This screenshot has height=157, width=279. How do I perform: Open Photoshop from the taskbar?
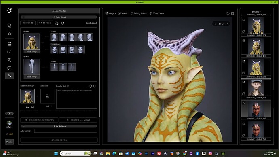(146, 153)
